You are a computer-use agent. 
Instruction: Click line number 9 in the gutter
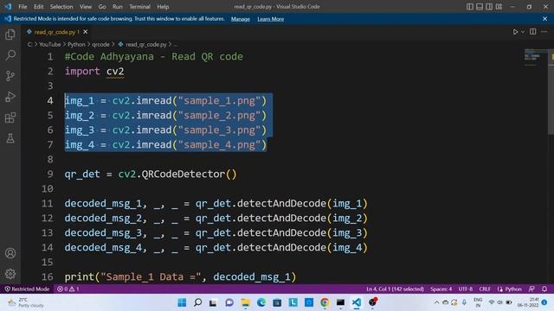(50, 175)
